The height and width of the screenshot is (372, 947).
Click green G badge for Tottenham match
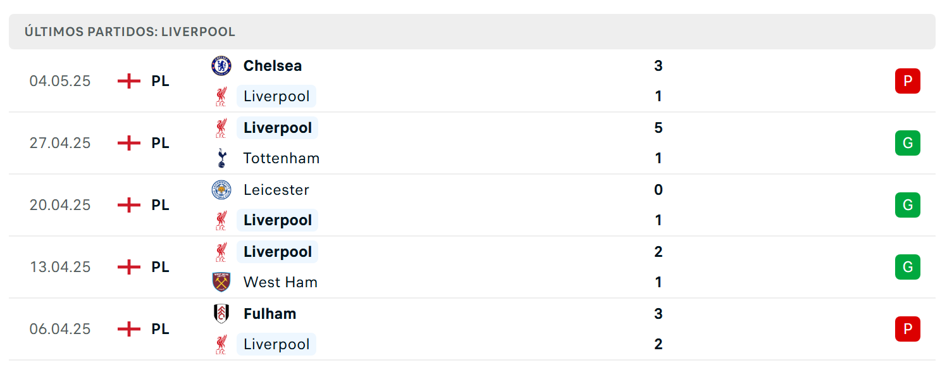(908, 143)
